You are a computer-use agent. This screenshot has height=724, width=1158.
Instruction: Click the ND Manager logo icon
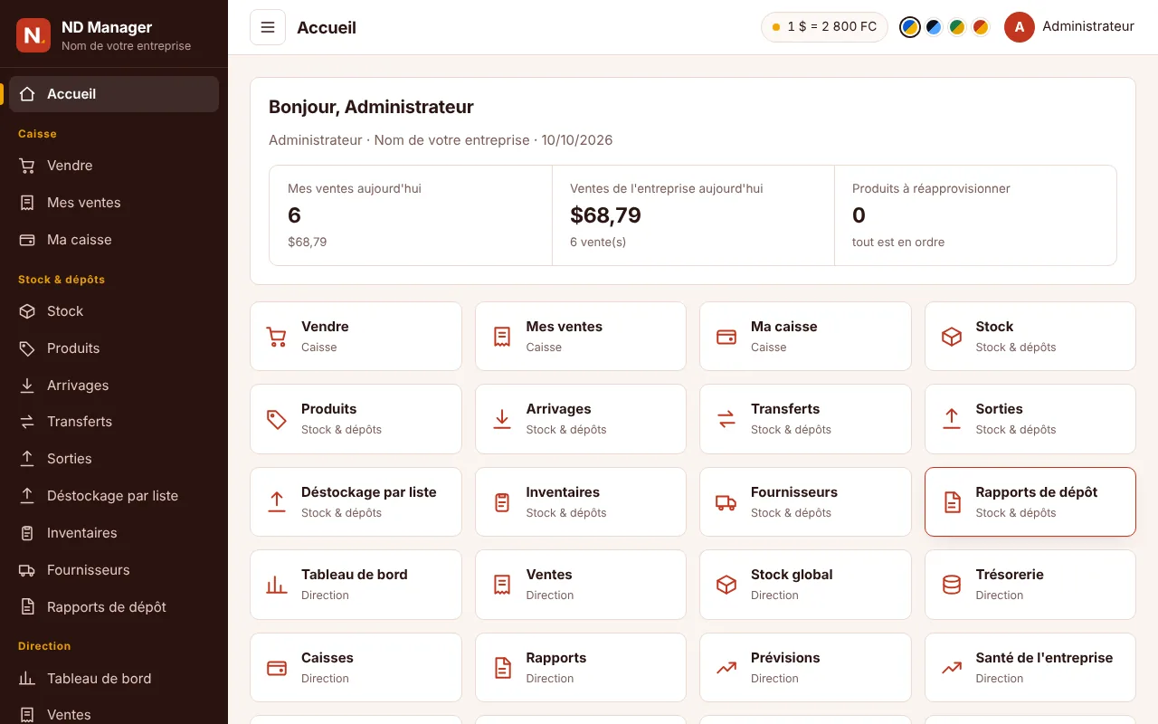[33, 35]
